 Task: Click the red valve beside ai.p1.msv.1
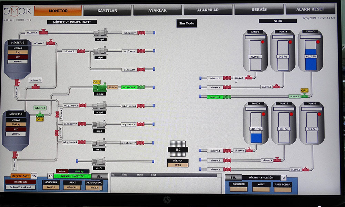(x=140, y=124)
